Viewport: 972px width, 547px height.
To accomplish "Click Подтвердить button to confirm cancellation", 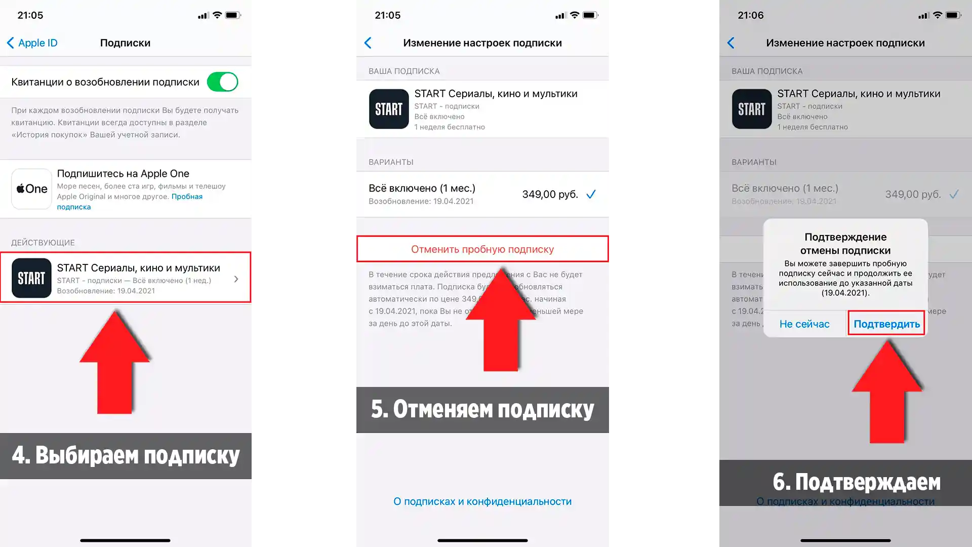I will coord(885,324).
